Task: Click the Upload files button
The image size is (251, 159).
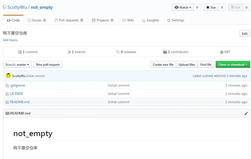Action: pyautogui.click(x=187, y=64)
